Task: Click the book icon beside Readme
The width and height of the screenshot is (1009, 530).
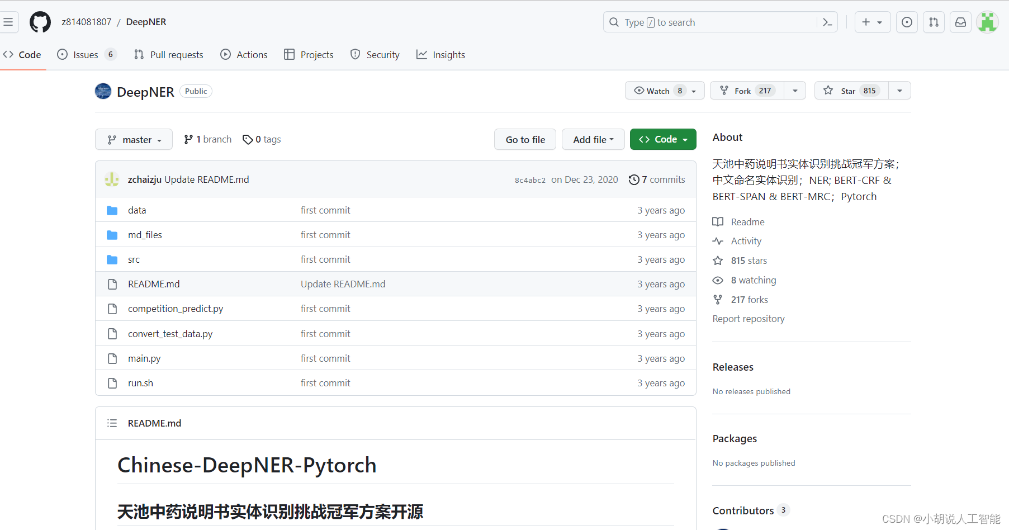Action: pos(718,222)
